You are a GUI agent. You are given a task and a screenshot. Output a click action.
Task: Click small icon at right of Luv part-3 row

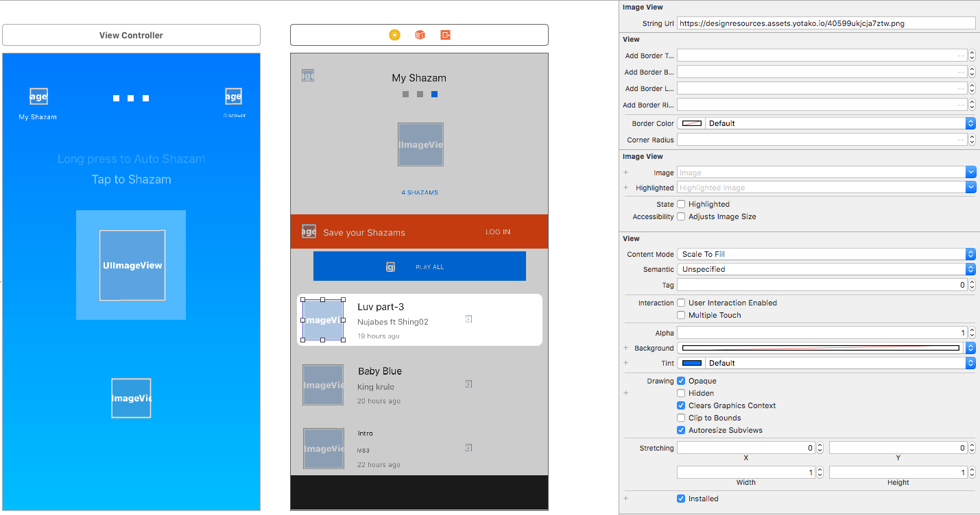(468, 319)
